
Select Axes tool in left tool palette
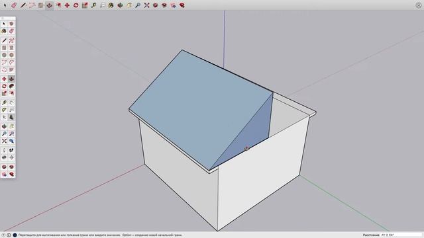click(x=4, y=118)
